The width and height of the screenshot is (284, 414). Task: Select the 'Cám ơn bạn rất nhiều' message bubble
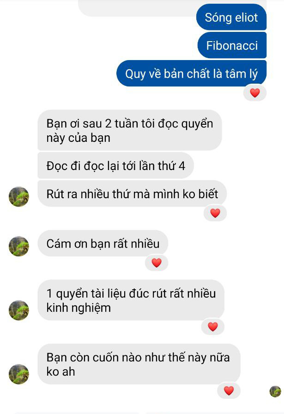[103, 243]
